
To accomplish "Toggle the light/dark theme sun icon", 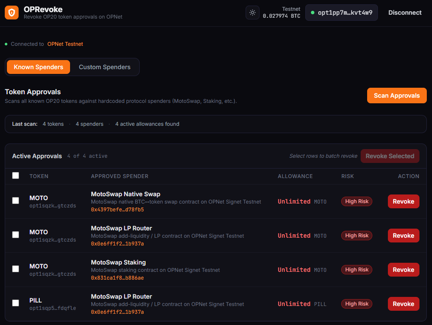I will click(253, 13).
